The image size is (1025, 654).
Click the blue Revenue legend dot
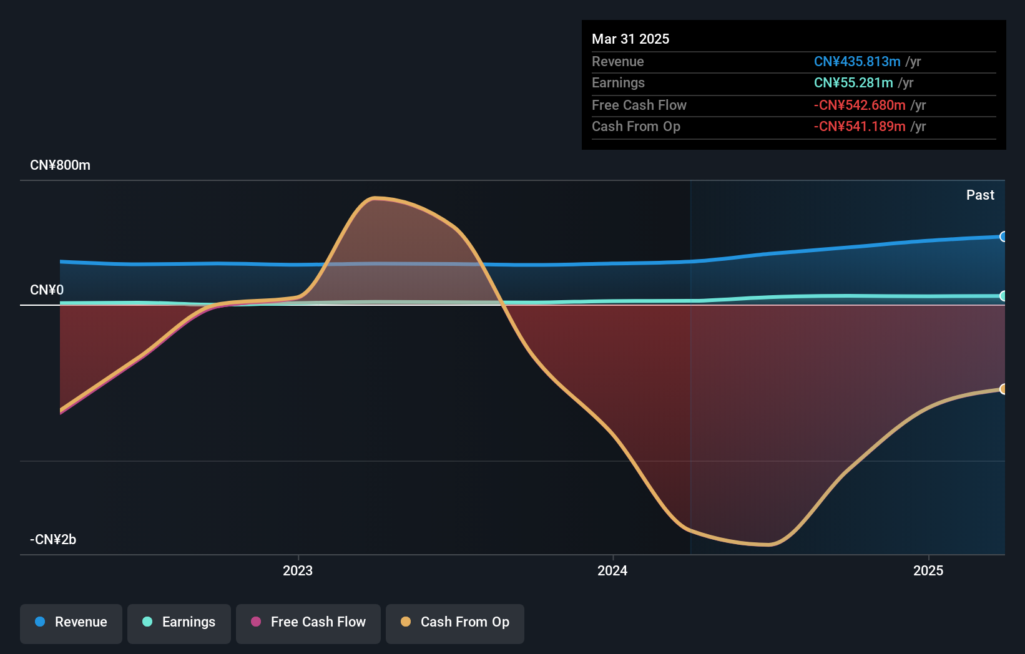pos(40,622)
